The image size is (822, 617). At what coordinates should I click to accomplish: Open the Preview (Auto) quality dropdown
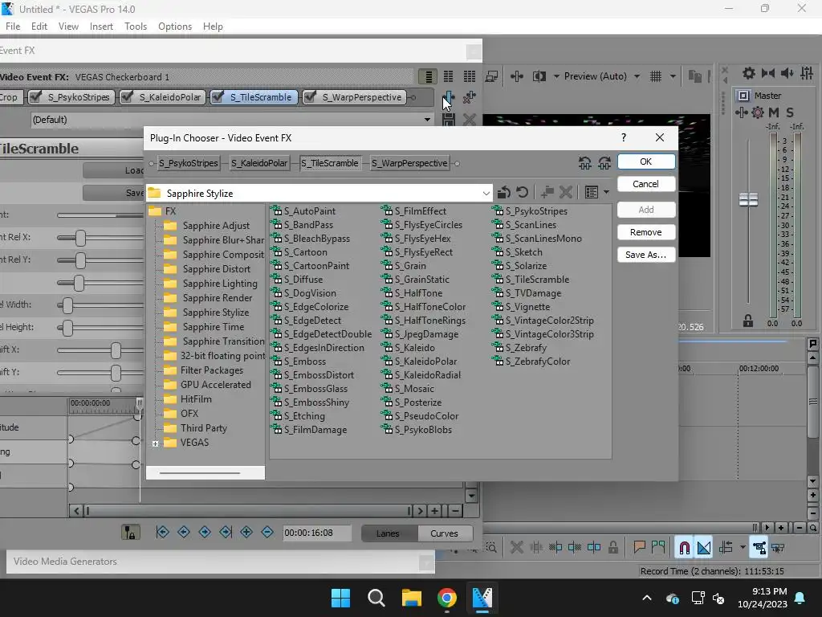point(637,76)
